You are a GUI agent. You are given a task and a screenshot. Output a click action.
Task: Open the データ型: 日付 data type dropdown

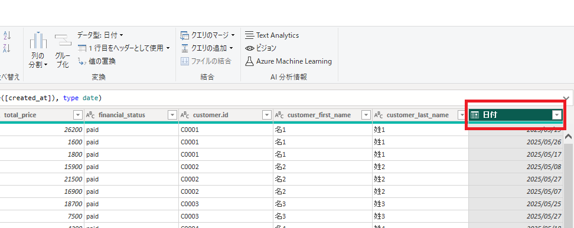click(100, 35)
